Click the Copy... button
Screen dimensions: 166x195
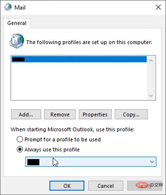131,114
